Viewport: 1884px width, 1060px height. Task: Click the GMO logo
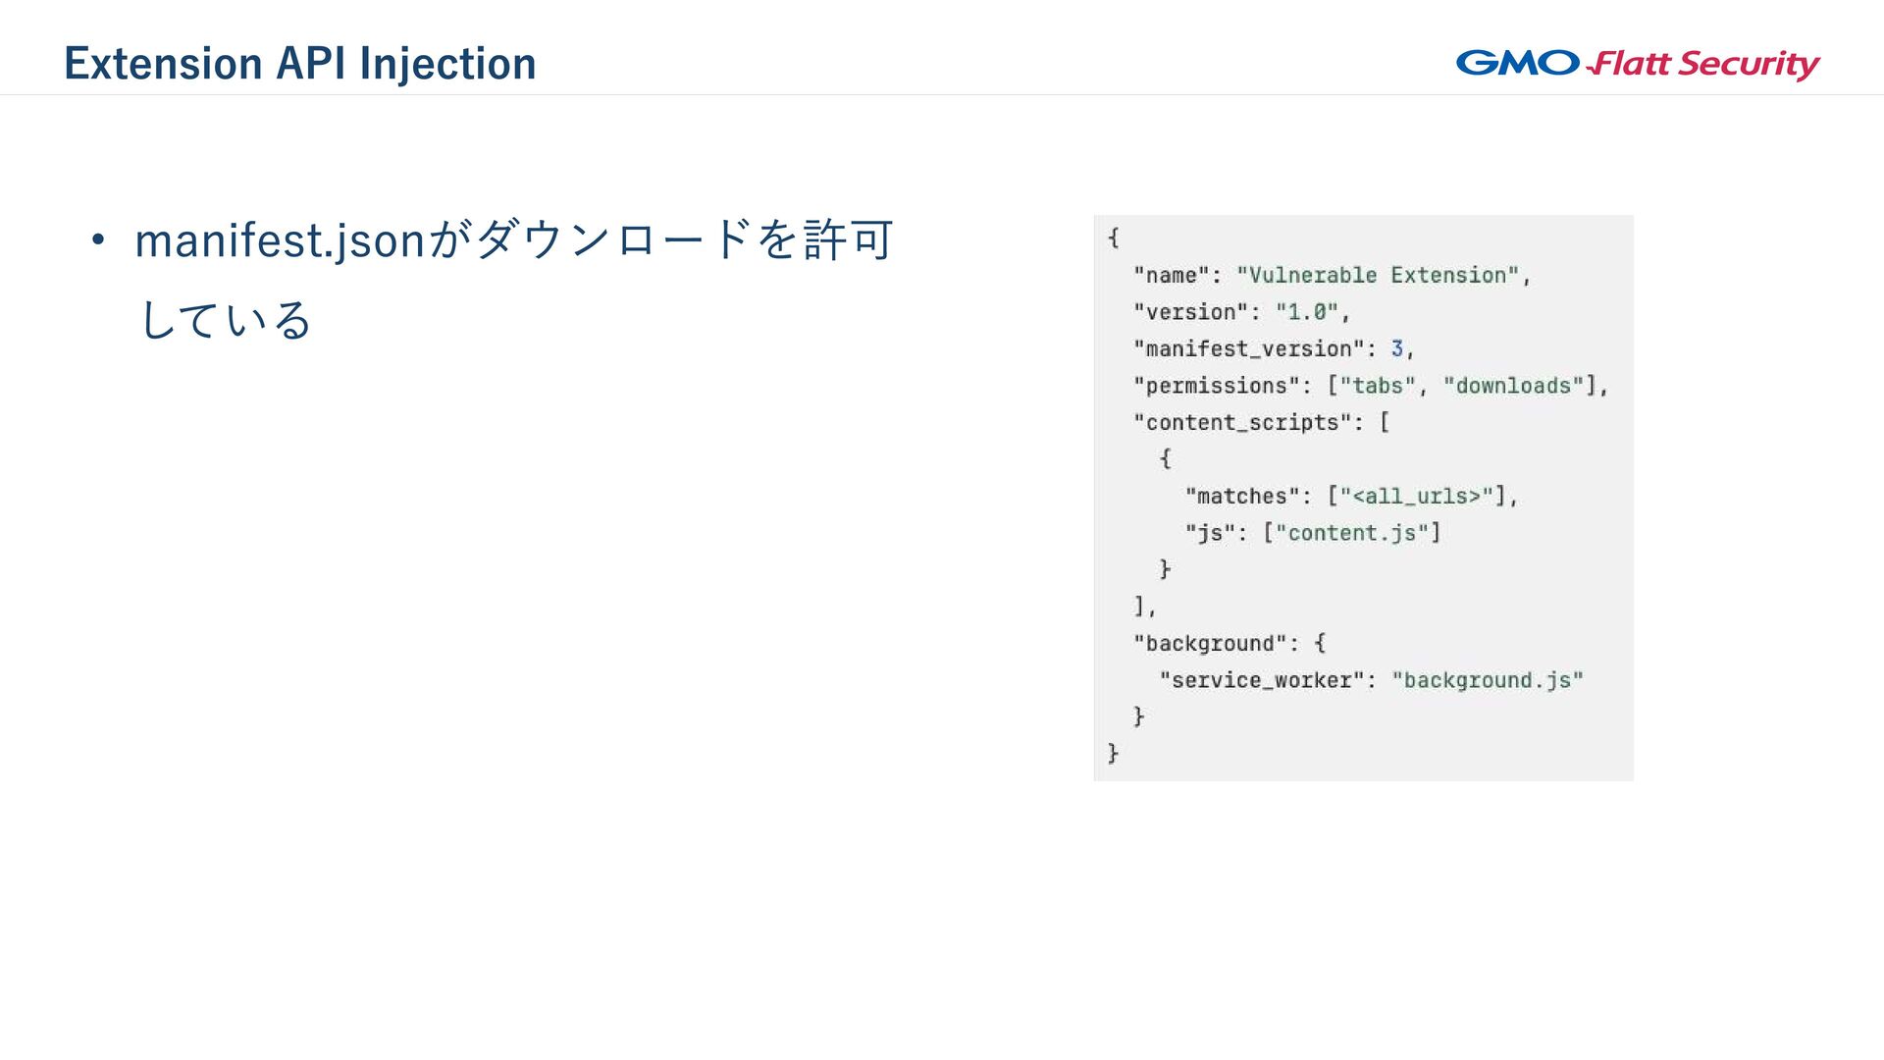coord(1517,63)
